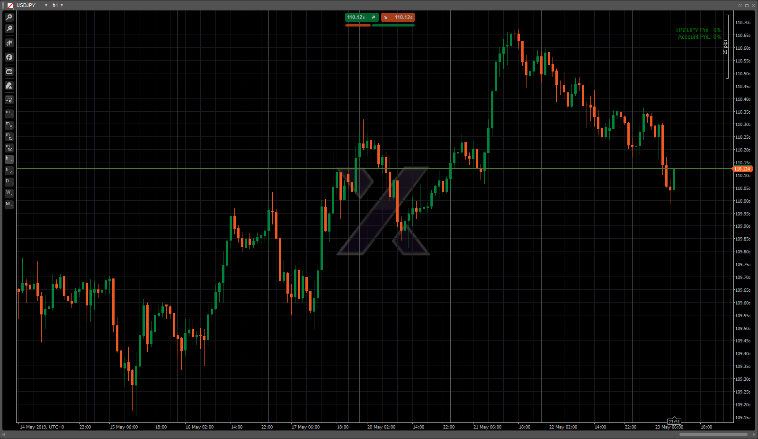Image resolution: width=758 pixels, height=439 pixels.
Task: Switch to the W1 weekly timeframe
Action: coord(9,193)
